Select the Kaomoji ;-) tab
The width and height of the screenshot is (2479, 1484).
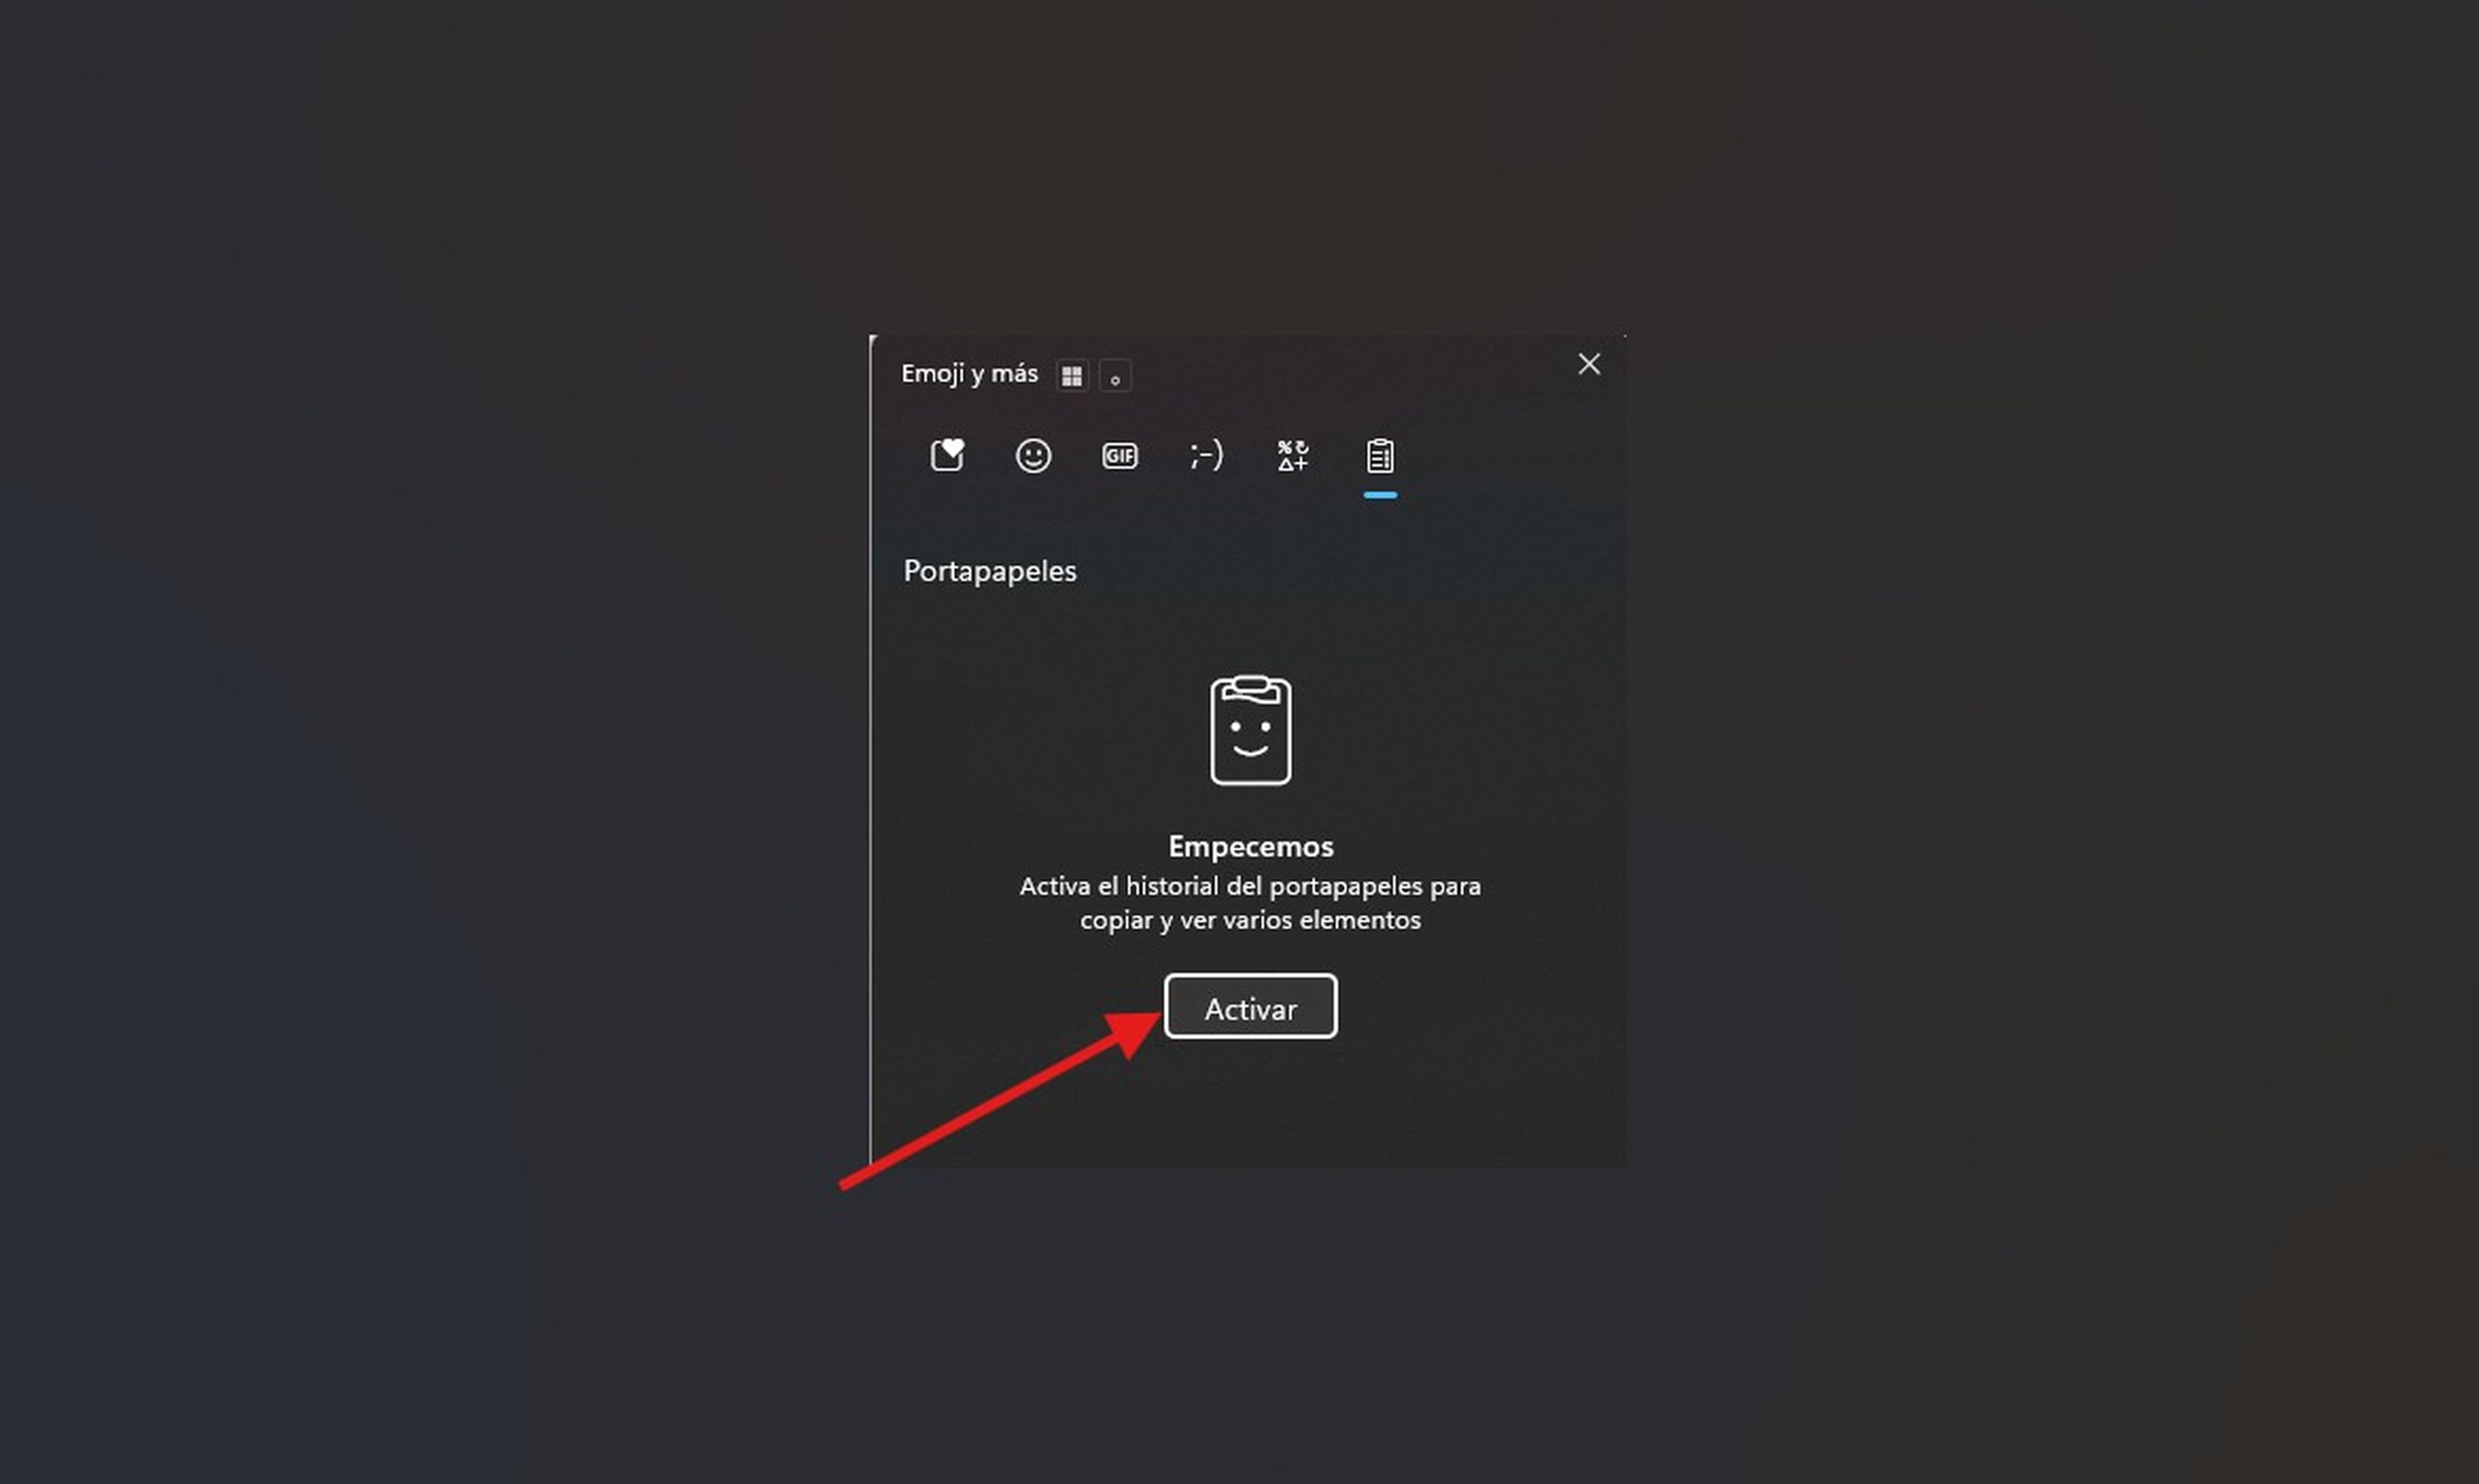(1206, 456)
